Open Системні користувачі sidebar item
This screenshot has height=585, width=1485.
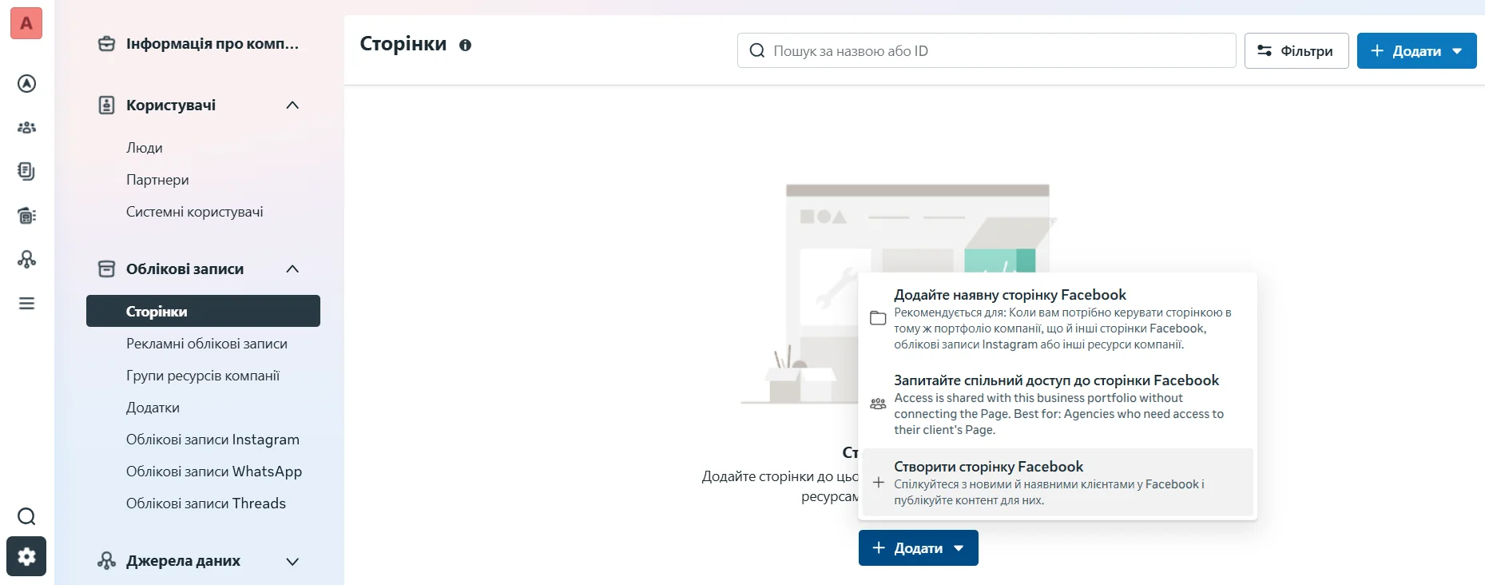click(194, 212)
